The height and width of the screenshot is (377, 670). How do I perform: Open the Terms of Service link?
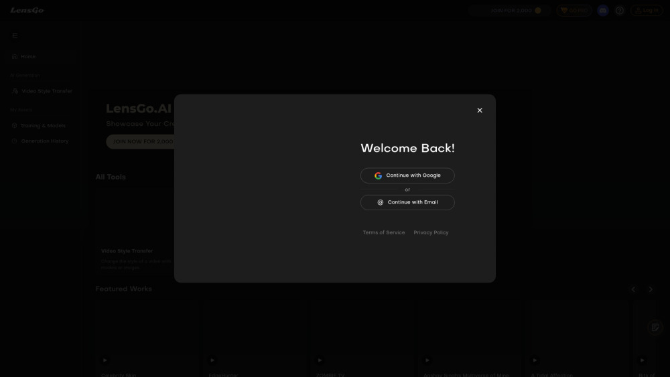(x=383, y=232)
